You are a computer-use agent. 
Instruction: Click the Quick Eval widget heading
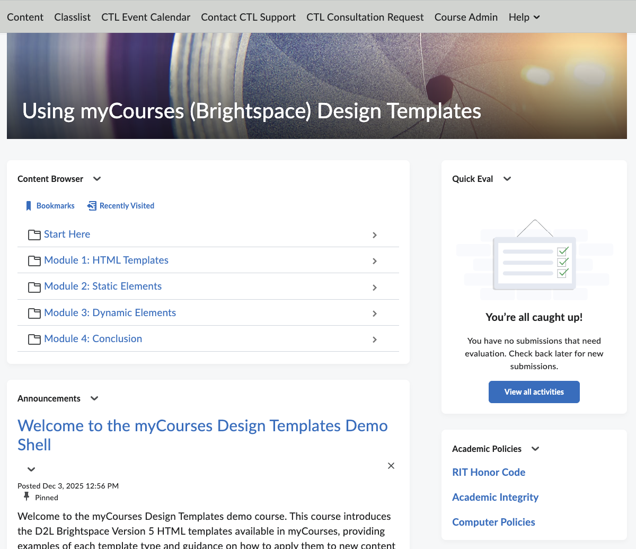pyautogui.click(x=472, y=179)
